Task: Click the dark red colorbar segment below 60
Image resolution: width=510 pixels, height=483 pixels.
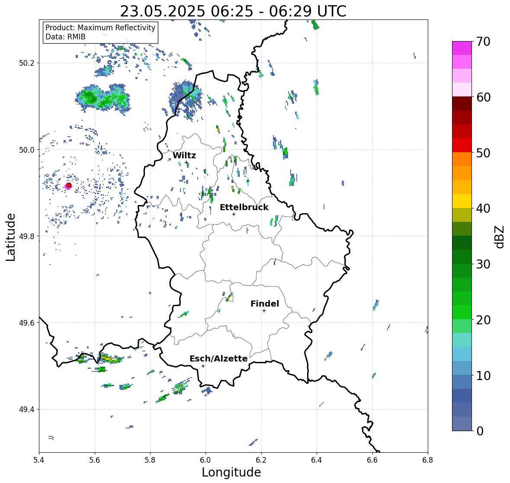Action: pyautogui.click(x=462, y=104)
